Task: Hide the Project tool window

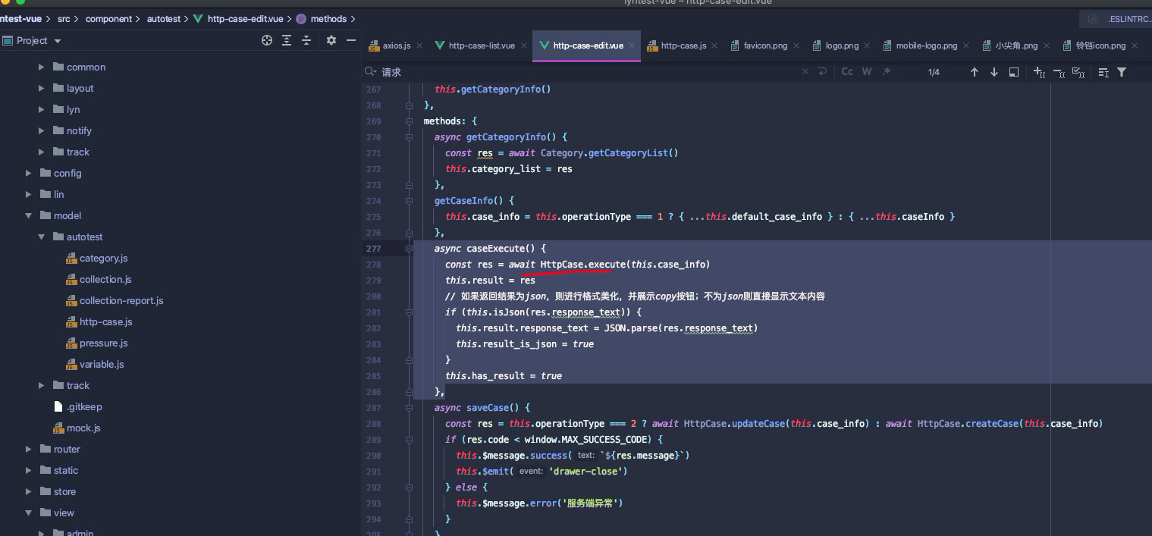Action: (351, 40)
